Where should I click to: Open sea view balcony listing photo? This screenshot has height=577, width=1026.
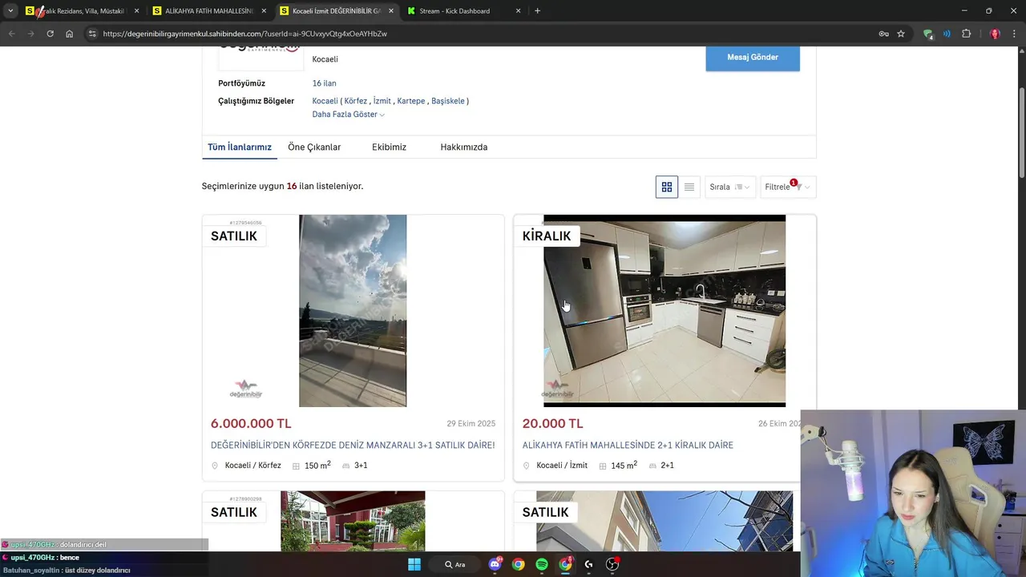coord(353,311)
